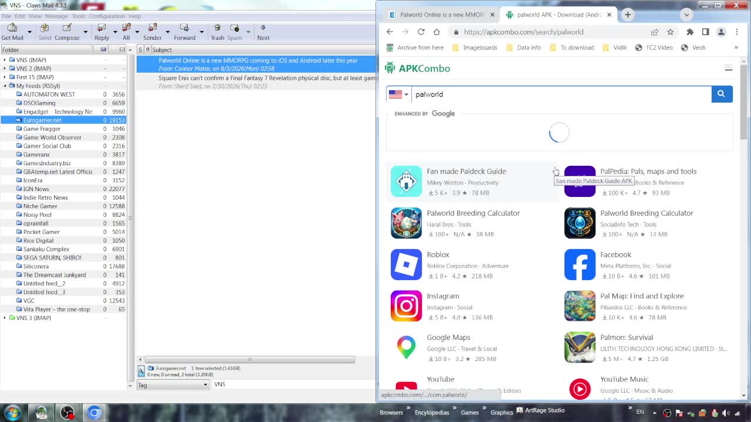Screen dimensions: 751x422
Task: Collapse the My Feeds (RSSyl) folder
Action: tap(5, 86)
